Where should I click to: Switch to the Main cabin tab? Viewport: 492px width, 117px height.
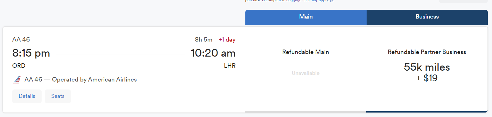[x=306, y=17]
